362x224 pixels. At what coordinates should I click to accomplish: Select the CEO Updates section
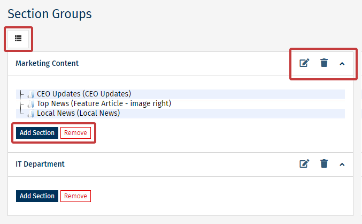pos(83,94)
